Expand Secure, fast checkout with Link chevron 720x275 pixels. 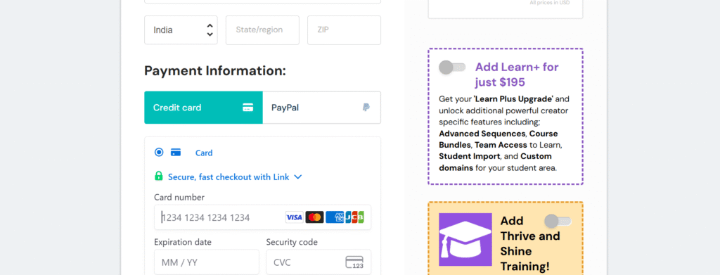297,177
